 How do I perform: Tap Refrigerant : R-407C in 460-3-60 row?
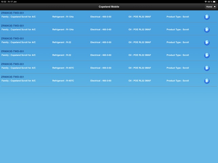[63, 80]
